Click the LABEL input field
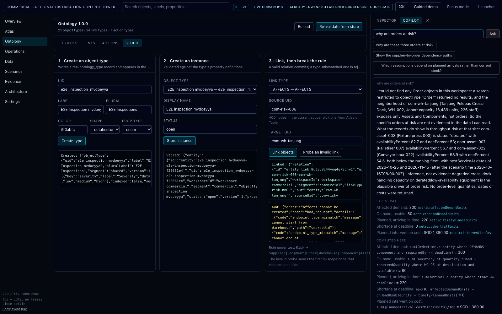502x314 pixels. [81, 110]
